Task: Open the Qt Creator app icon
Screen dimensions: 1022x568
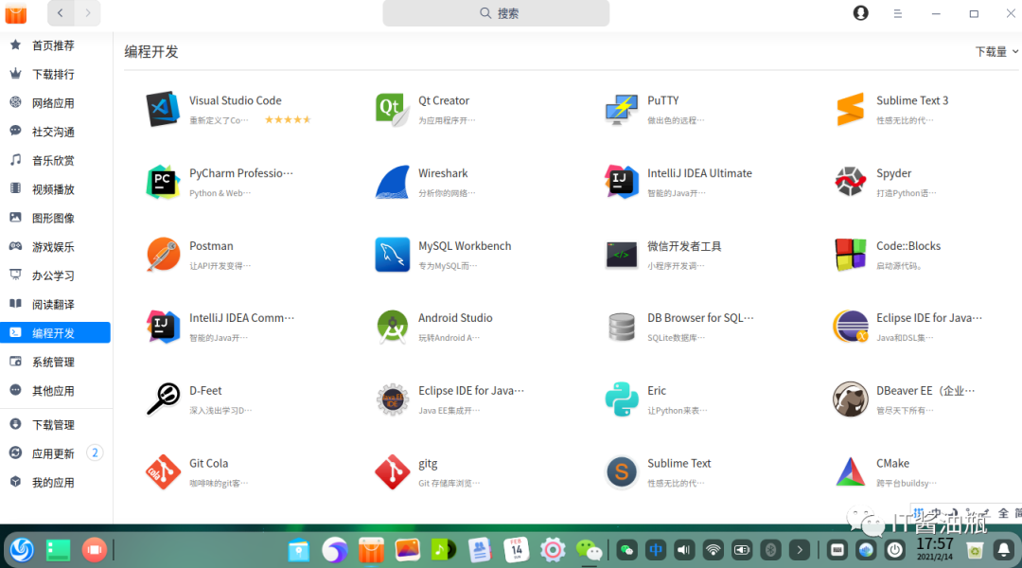Action: (392, 109)
